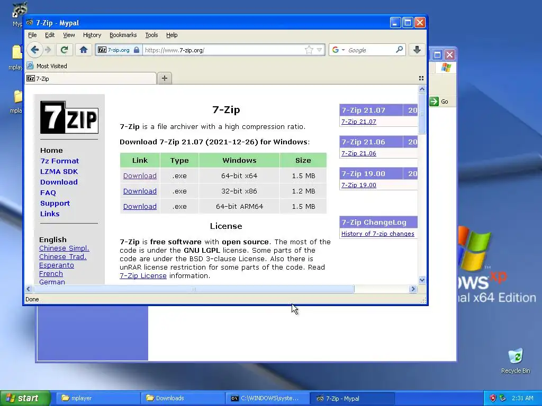Click the search magnifier icon
542x406 pixels.
coord(399,50)
